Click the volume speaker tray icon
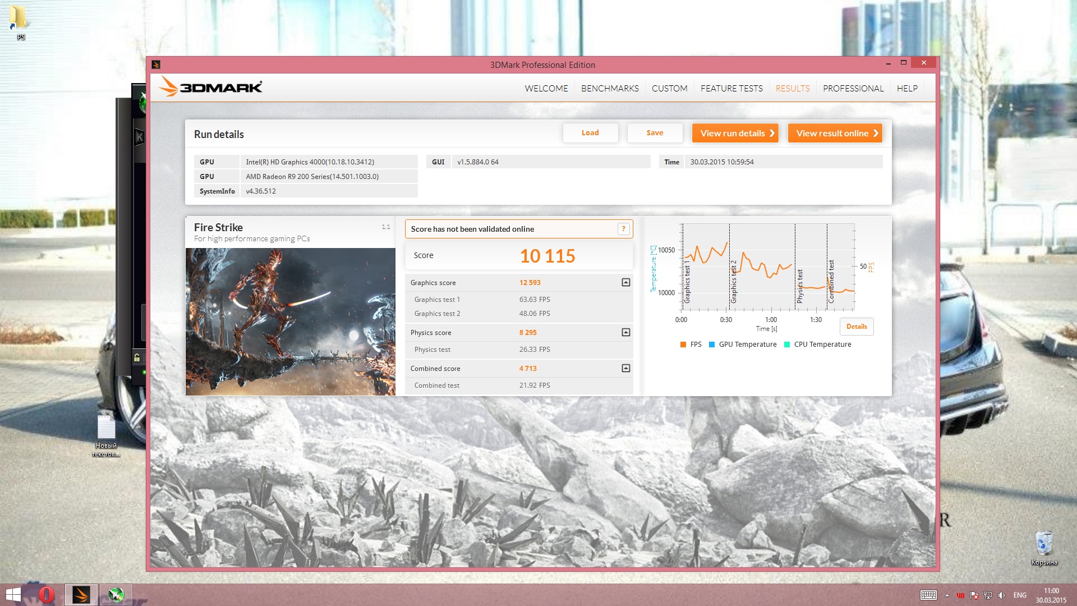Image resolution: width=1077 pixels, height=606 pixels. tap(1002, 595)
